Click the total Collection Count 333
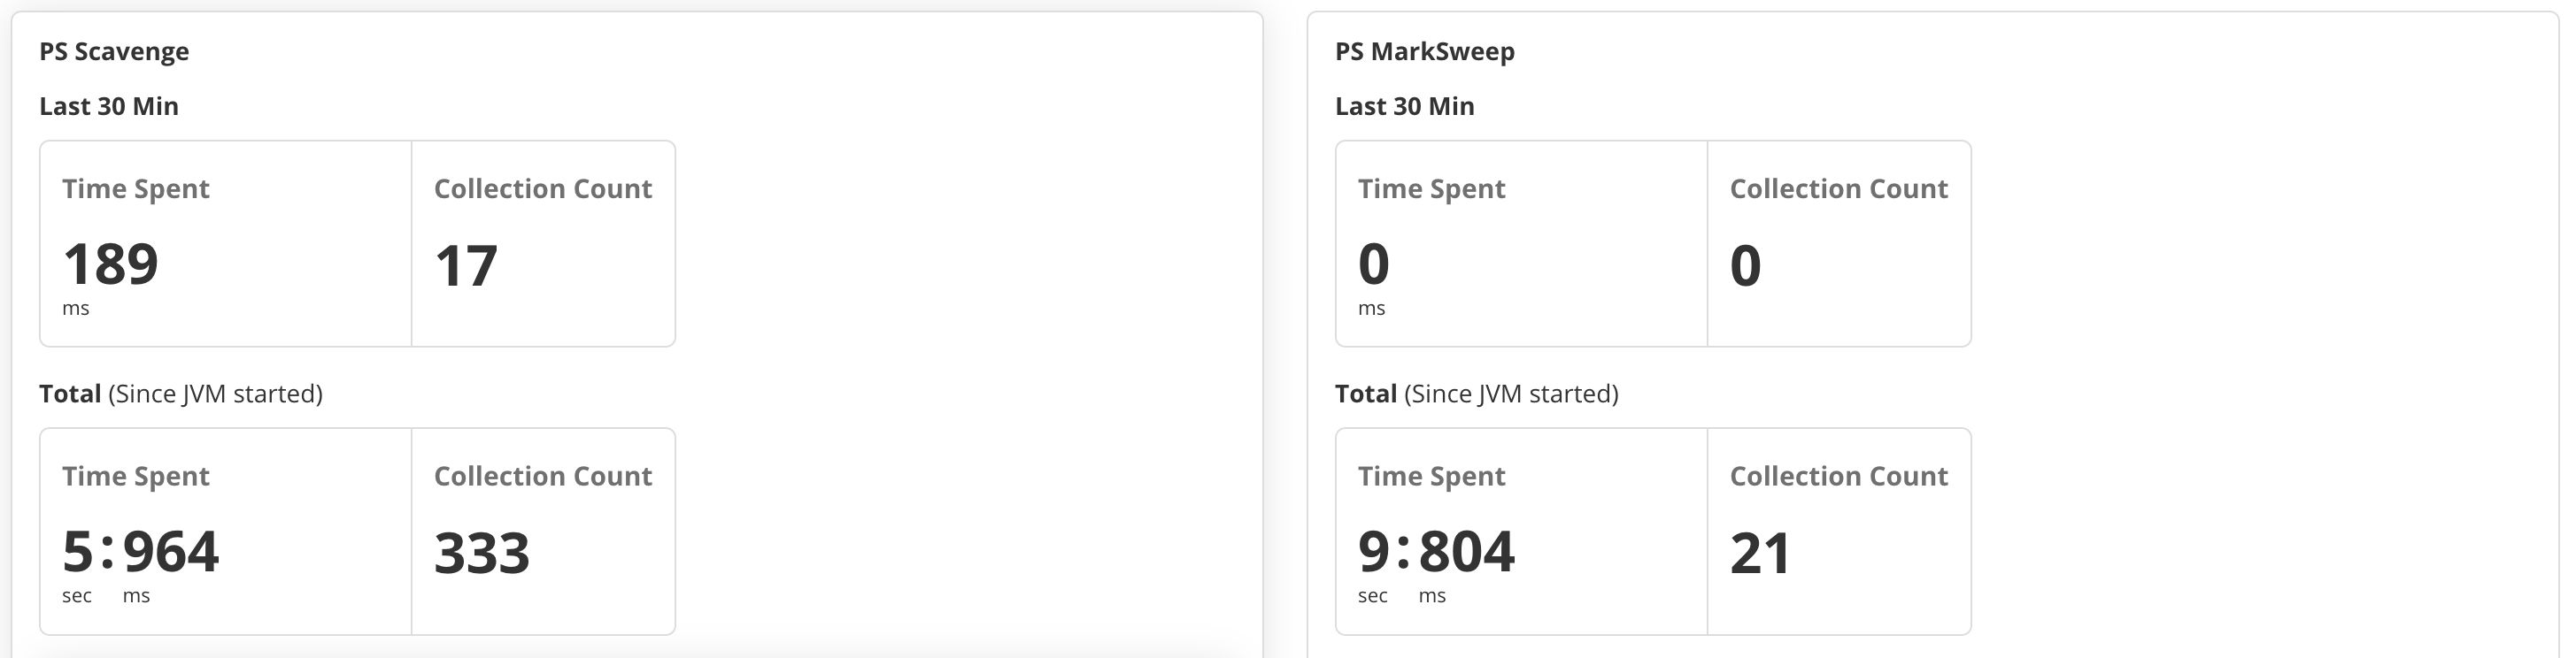The width and height of the screenshot is (2576, 658). 482,550
